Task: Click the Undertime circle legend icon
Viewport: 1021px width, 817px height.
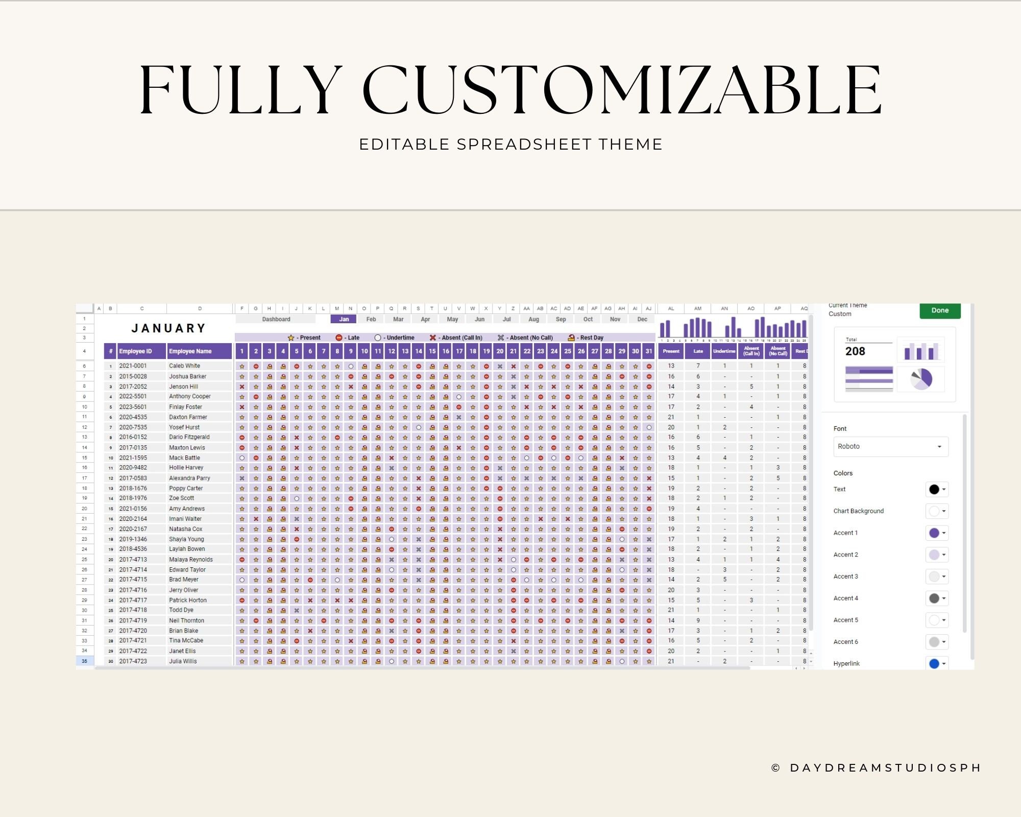Action: coord(378,337)
